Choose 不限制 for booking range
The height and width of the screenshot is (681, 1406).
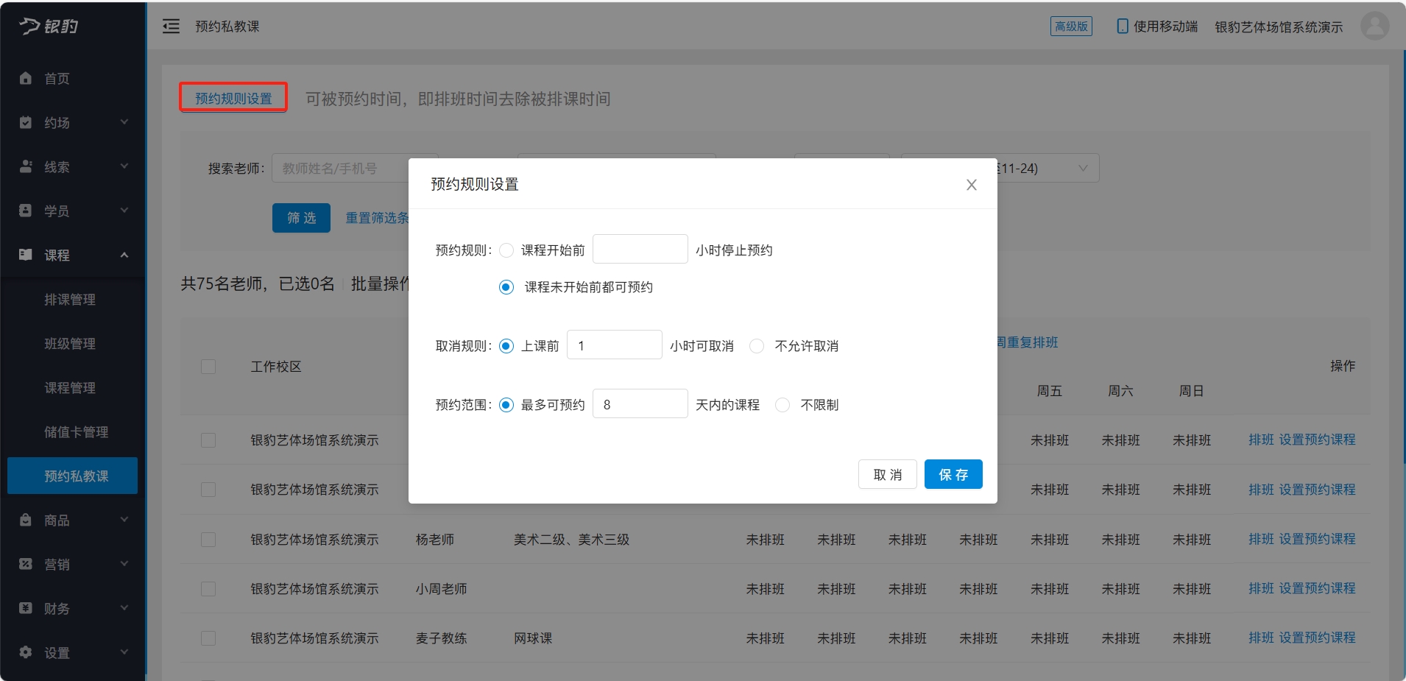coord(783,405)
